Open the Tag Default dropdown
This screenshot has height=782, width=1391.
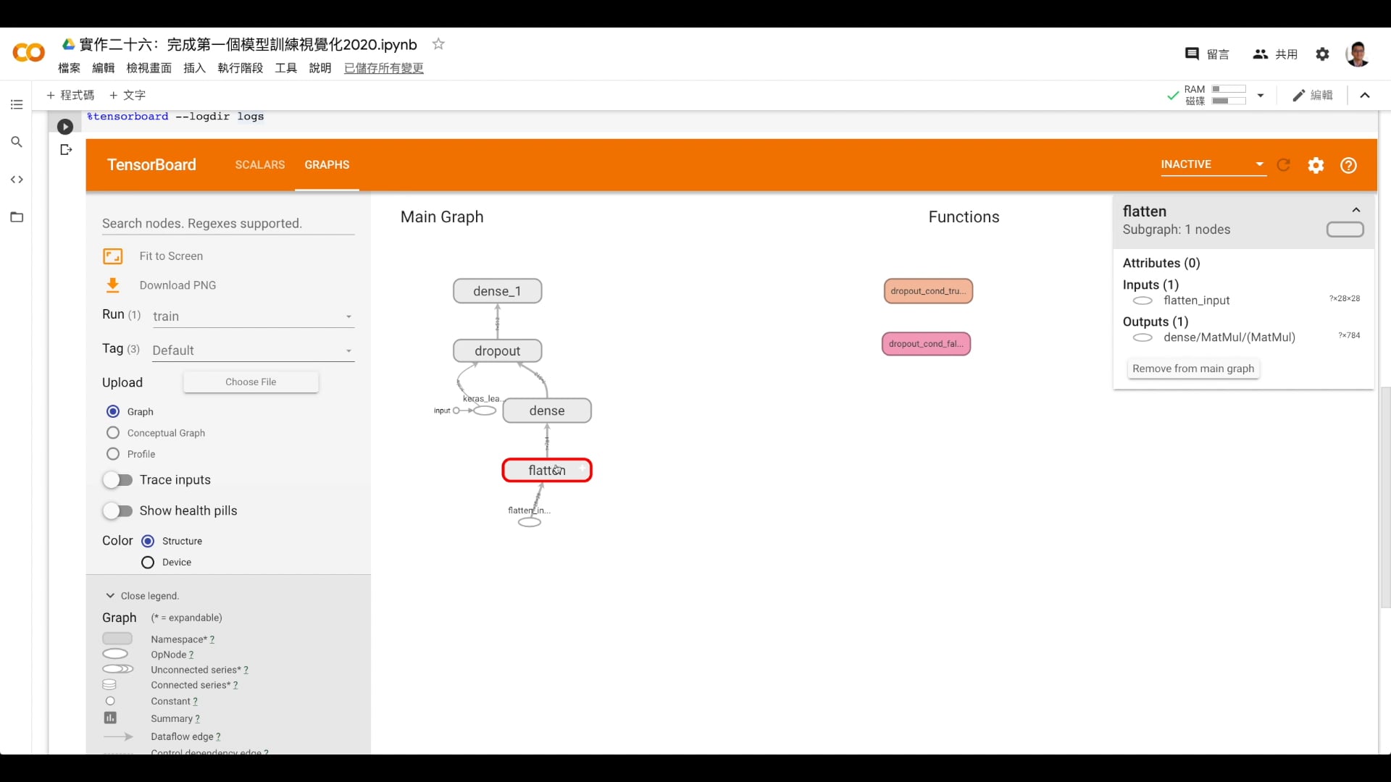coord(253,350)
